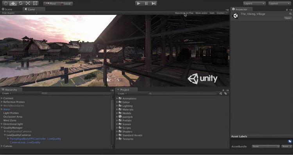Select Light Probes in Hierarchy
The height and width of the screenshot is (155, 293).
[11, 113]
